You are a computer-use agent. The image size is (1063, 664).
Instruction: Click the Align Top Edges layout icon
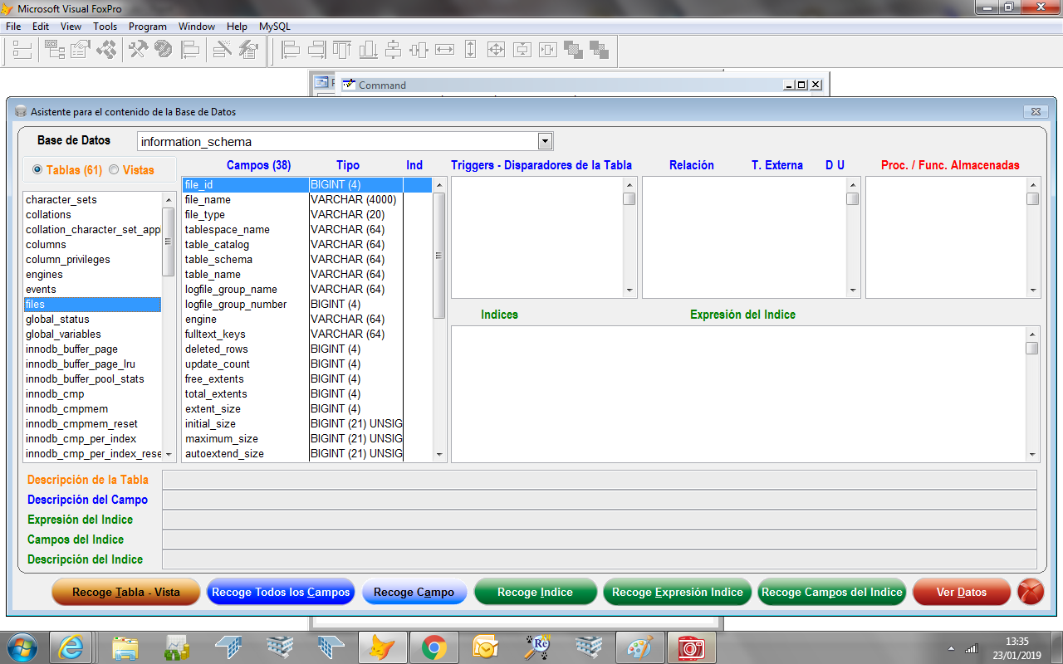tap(342, 50)
